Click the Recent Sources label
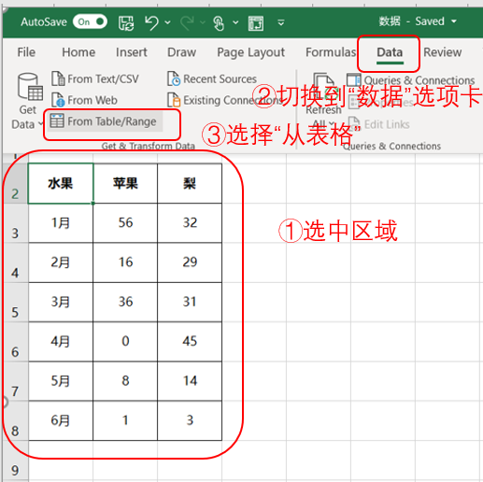 [x=220, y=79]
